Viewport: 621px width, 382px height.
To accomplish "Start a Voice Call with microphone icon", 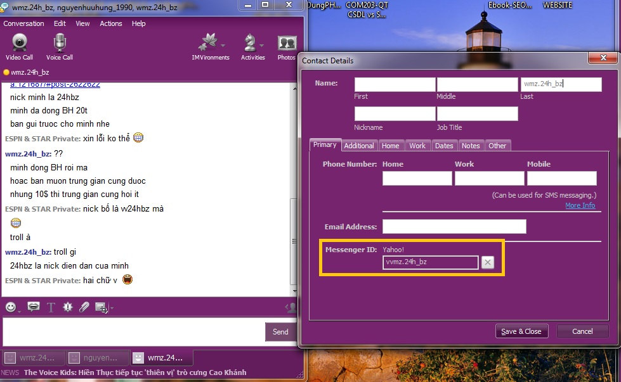I will (x=60, y=47).
